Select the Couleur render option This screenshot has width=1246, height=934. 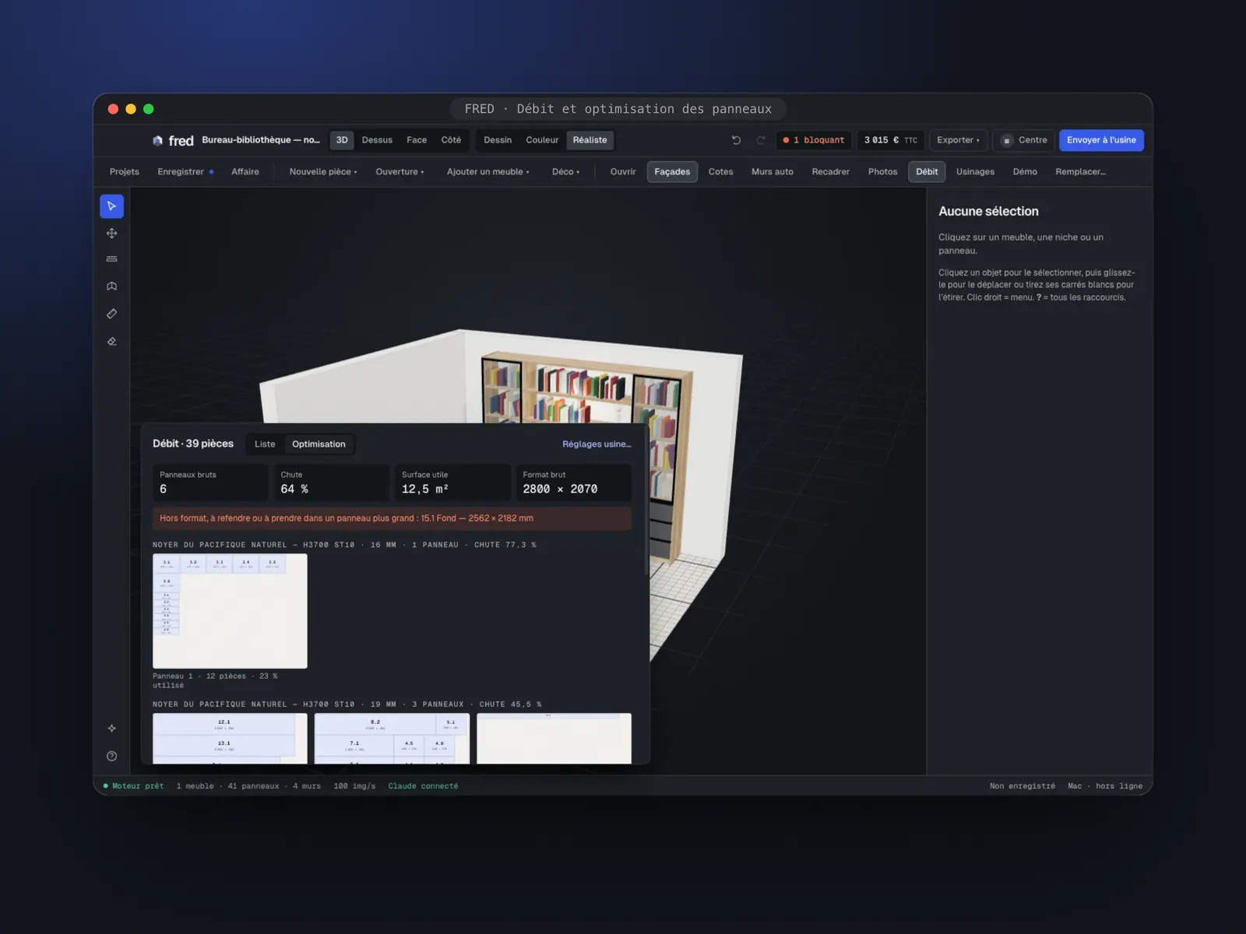542,140
